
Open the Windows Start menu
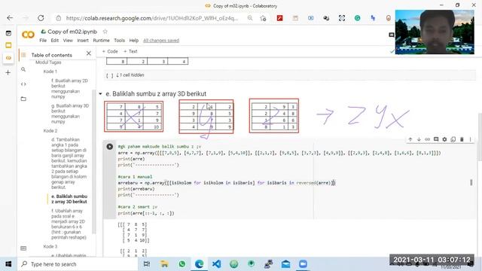pyautogui.click(x=8, y=264)
